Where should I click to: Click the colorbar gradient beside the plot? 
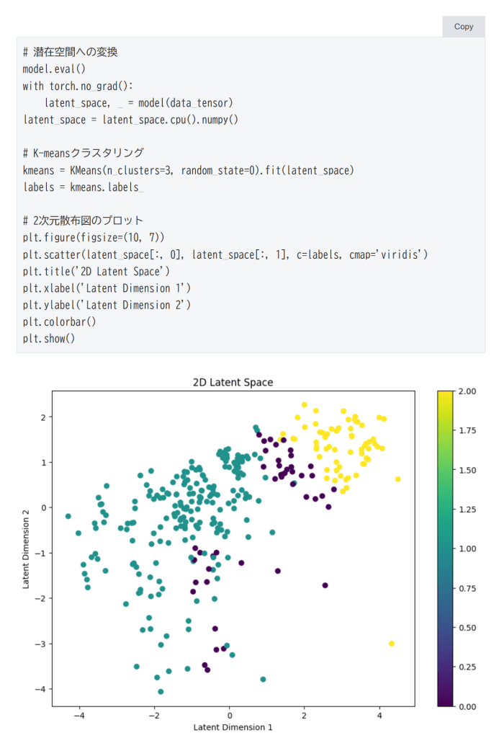pos(446,548)
